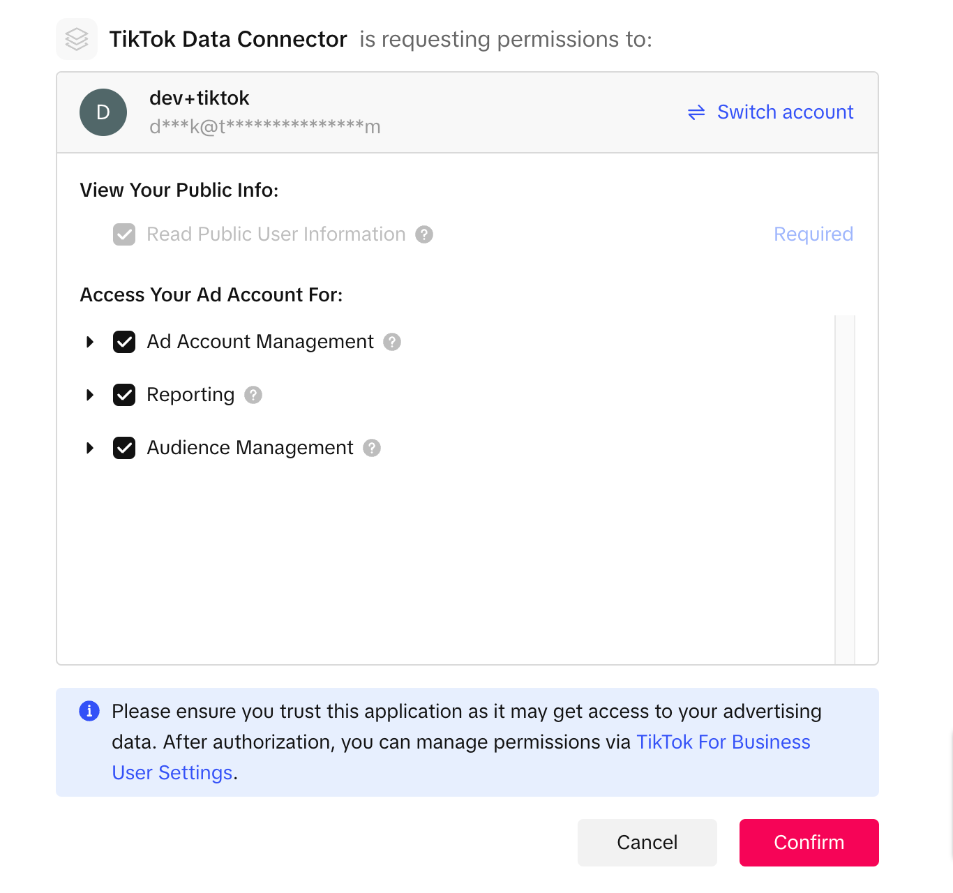Uncheck the Ad Account Management checkbox
The width and height of the screenshot is (953, 893).
tap(124, 342)
